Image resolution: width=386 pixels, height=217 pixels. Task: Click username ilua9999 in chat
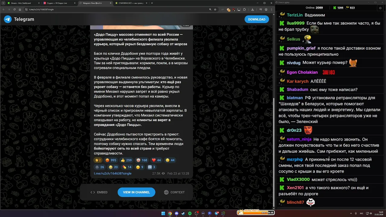296,23
